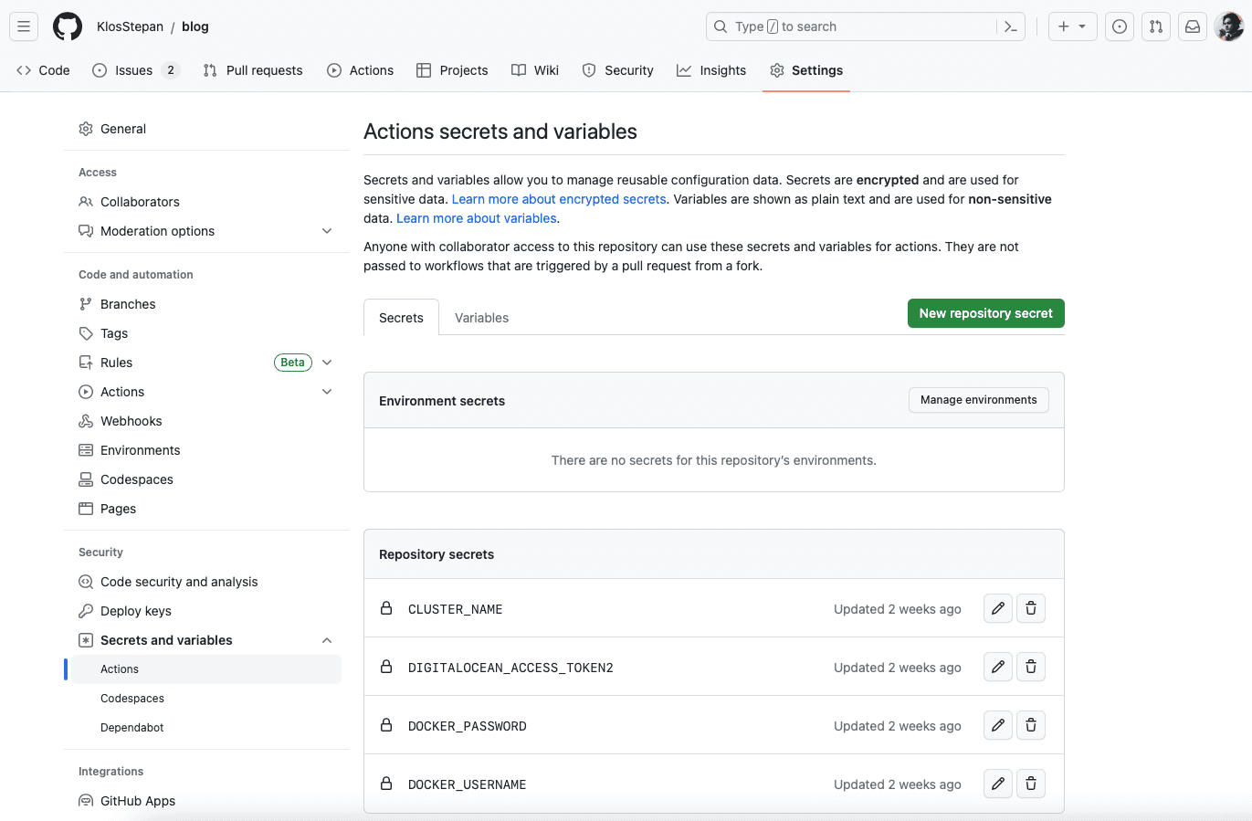This screenshot has width=1252, height=821.
Task: Open the Insights repository tab
Action: tap(711, 70)
